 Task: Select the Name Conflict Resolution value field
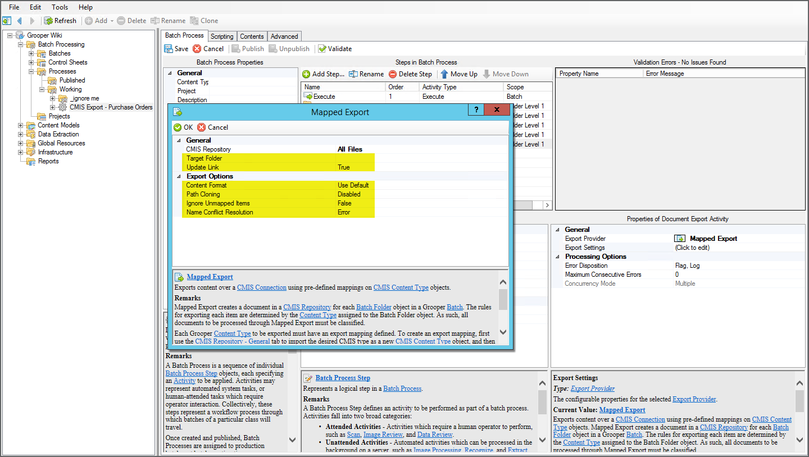pos(356,212)
